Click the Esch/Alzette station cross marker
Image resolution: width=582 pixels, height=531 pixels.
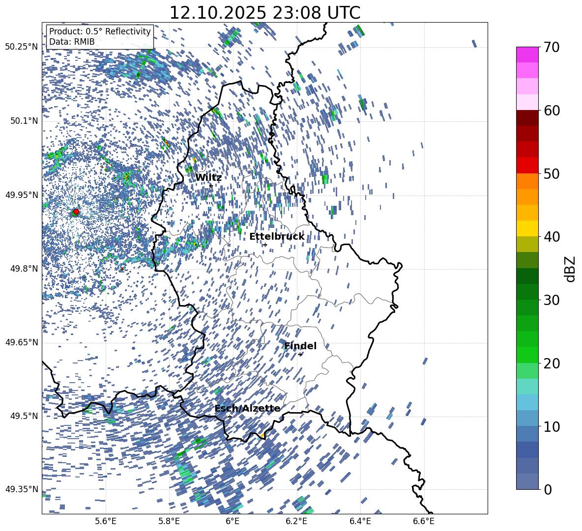tap(230, 417)
